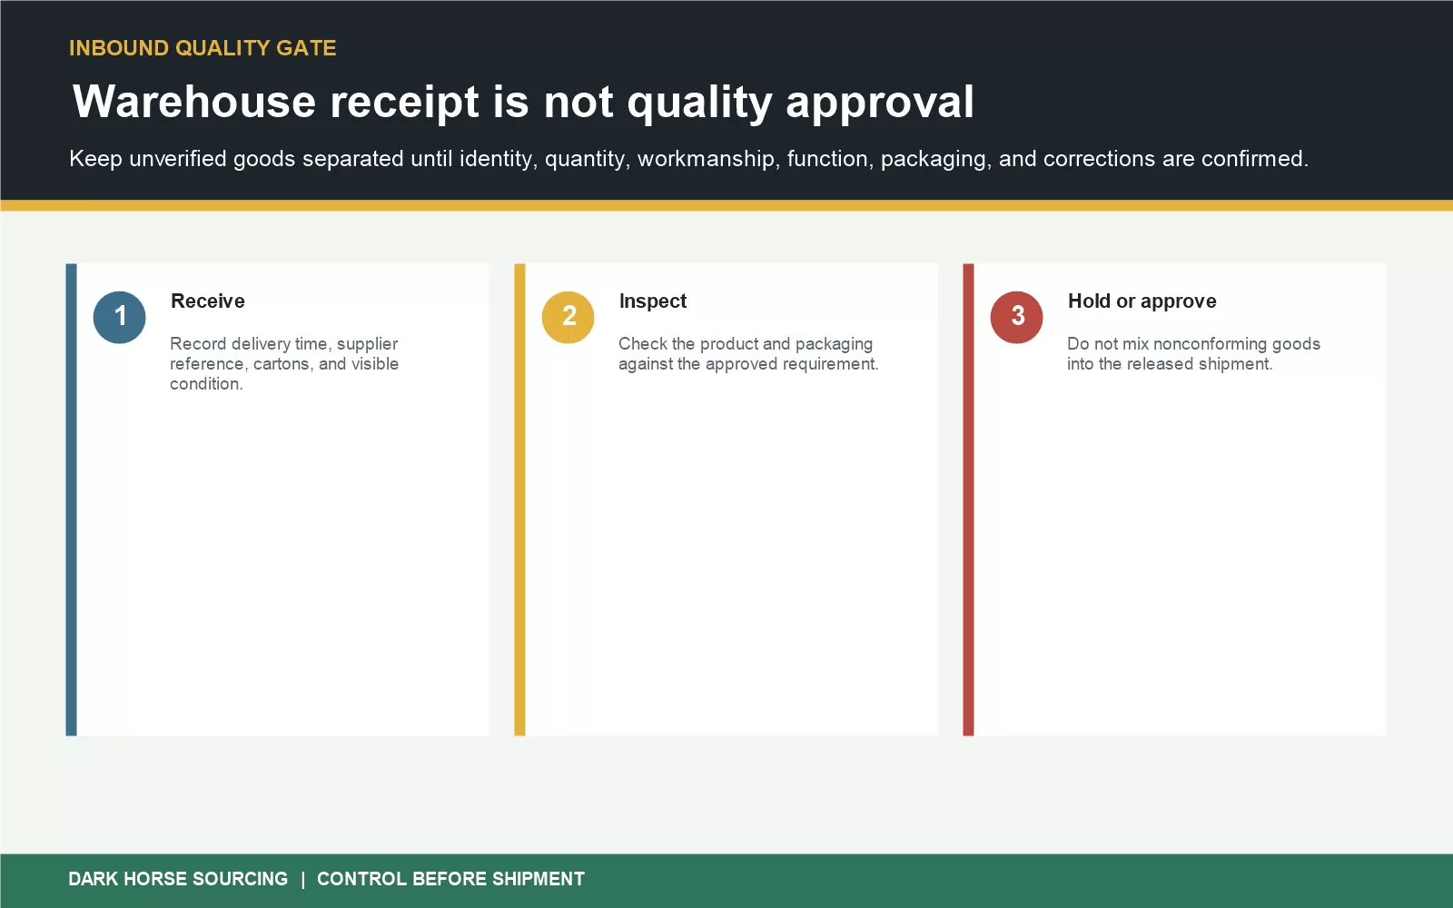This screenshot has width=1453, height=908.
Task: Select the Inspect card heading
Action: 653,301
